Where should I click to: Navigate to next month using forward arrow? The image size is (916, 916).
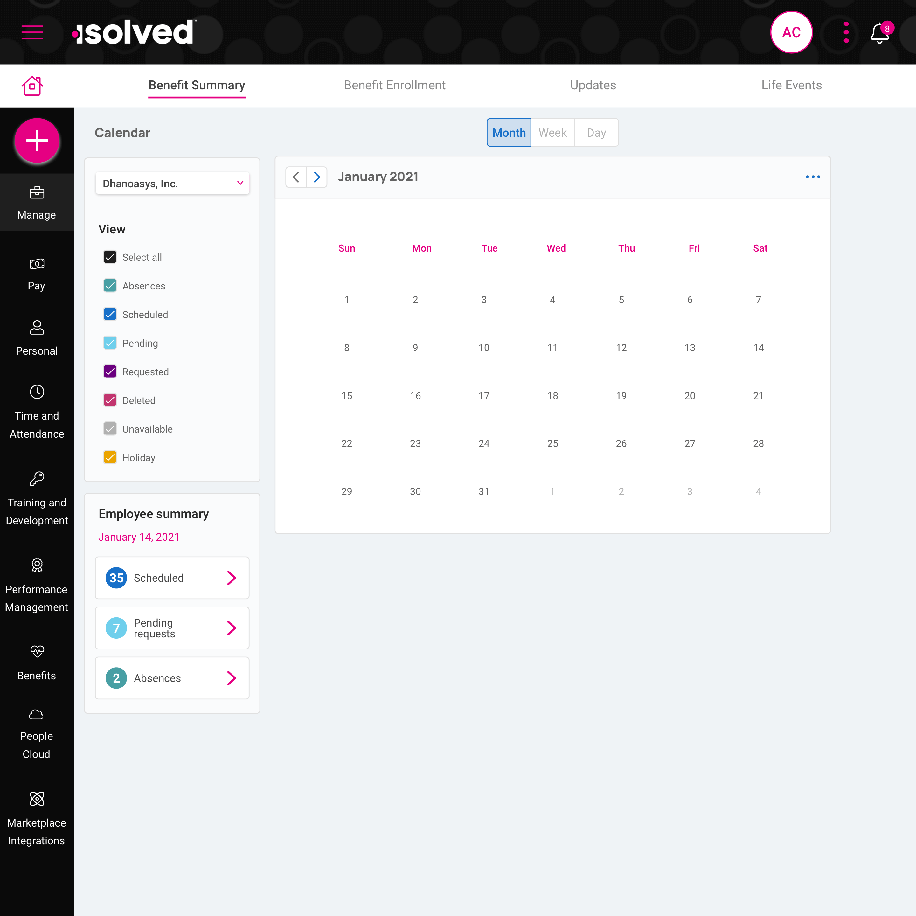[317, 177]
